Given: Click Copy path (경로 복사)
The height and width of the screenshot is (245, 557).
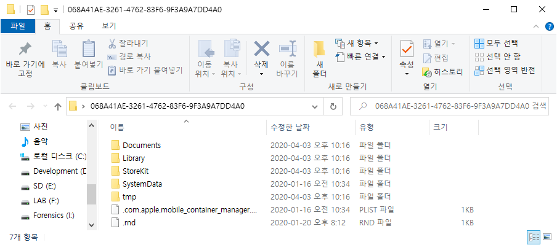Looking at the screenshot, I should pos(129,56).
